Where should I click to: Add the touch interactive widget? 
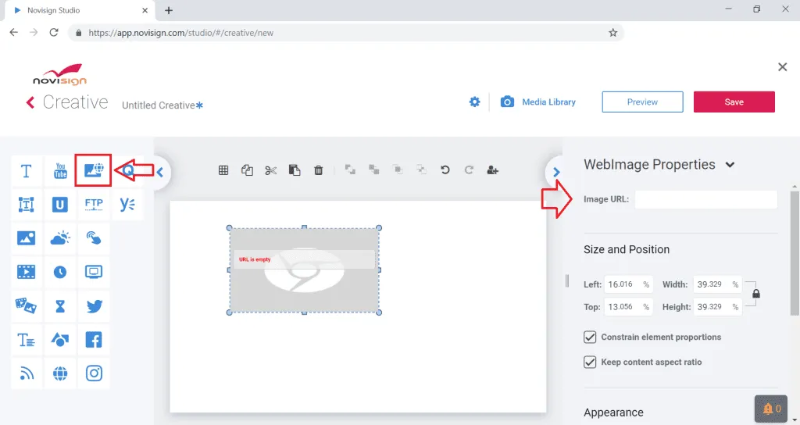[x=94, y=238]
